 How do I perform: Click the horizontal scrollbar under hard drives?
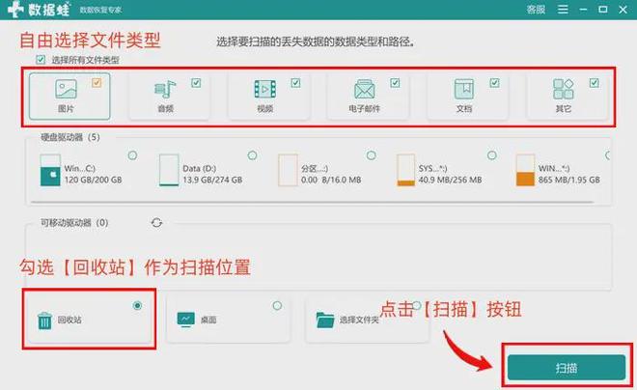pyautogui.click(x=312, y=202)
